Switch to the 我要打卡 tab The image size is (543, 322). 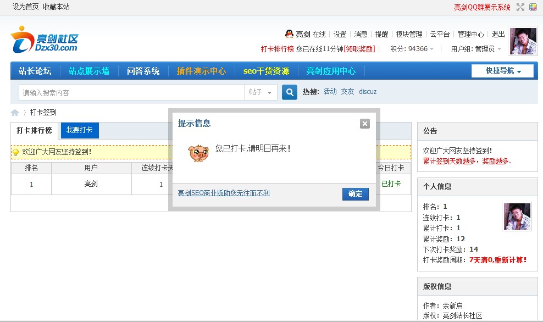(80, 130)
